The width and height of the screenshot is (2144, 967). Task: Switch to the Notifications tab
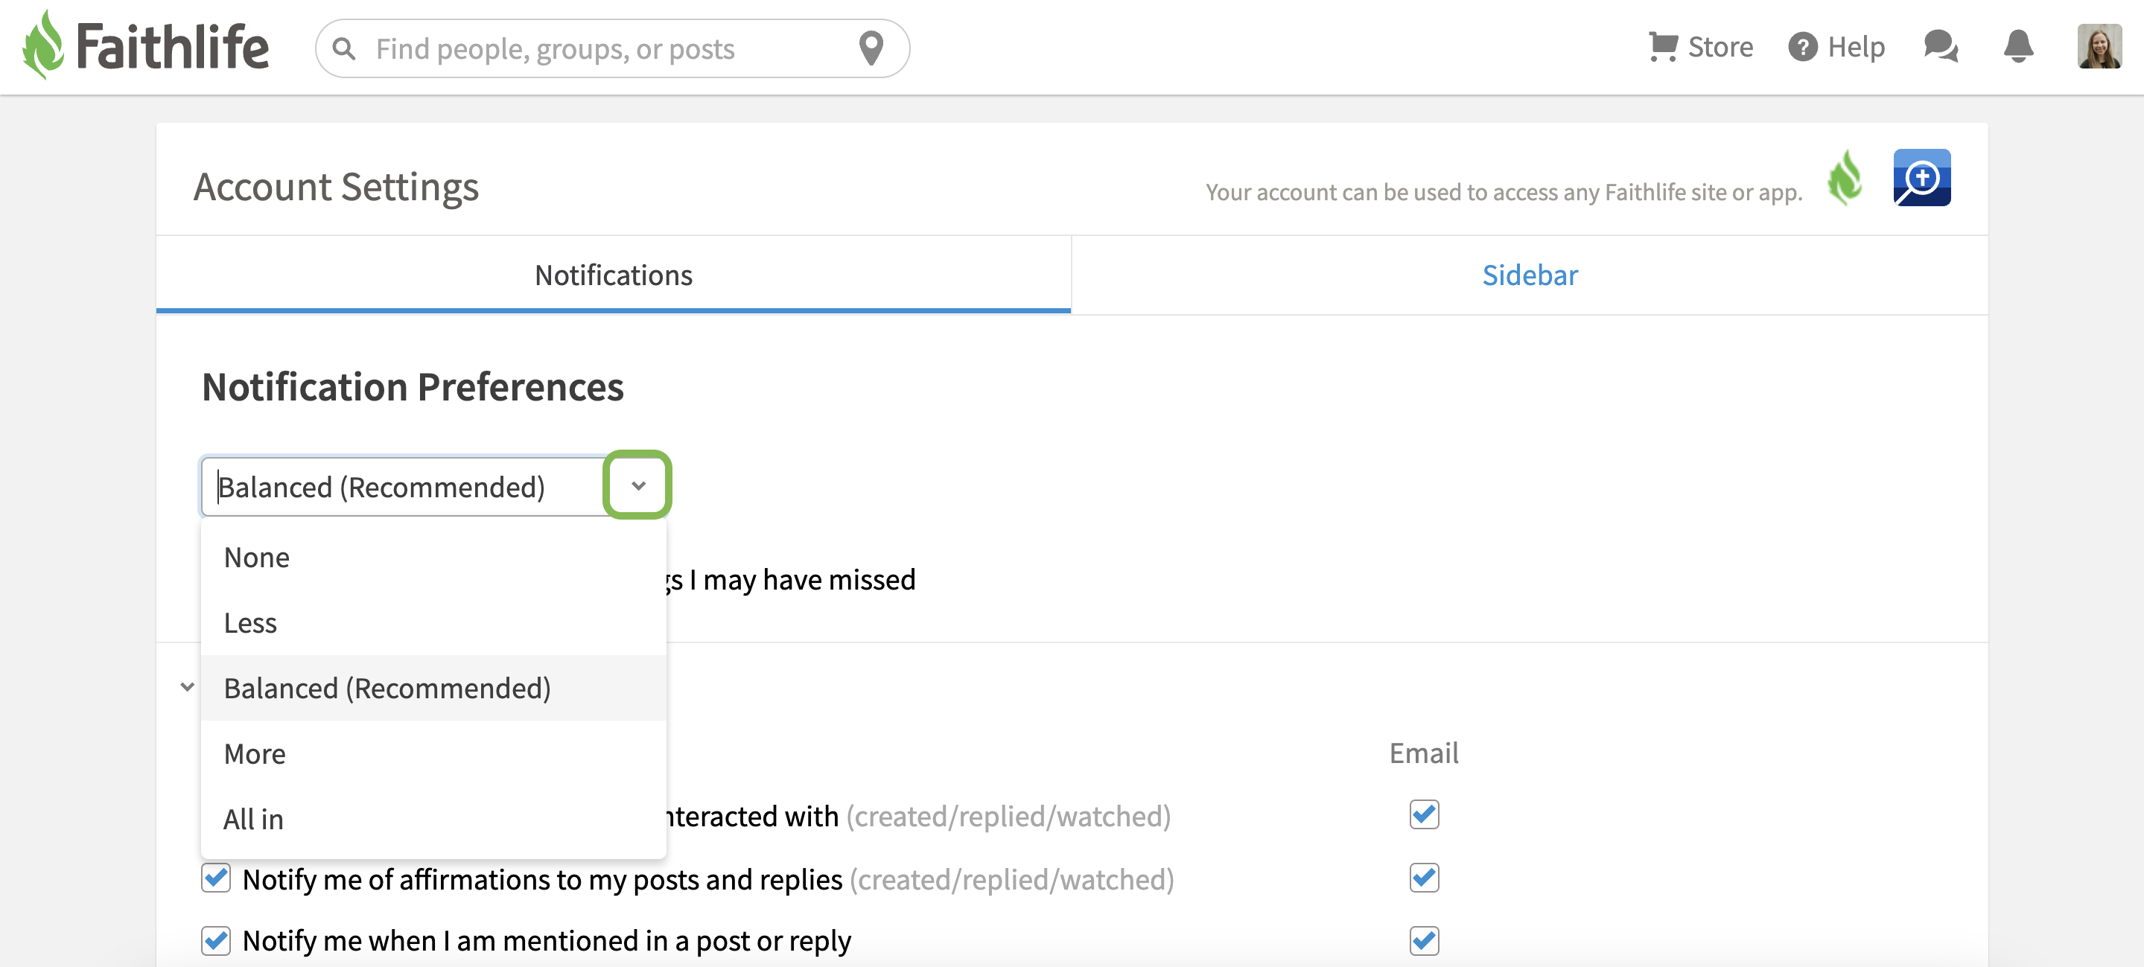(614, 275)
